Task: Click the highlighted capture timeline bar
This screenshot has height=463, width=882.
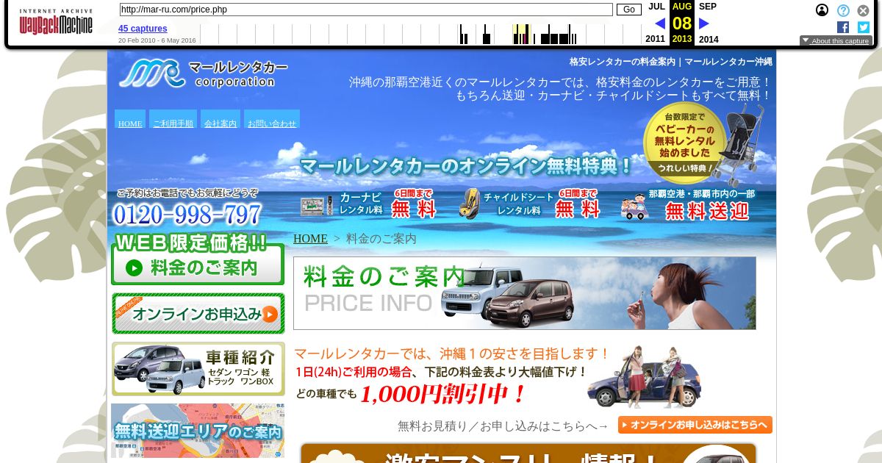Action: coord(521,35)
